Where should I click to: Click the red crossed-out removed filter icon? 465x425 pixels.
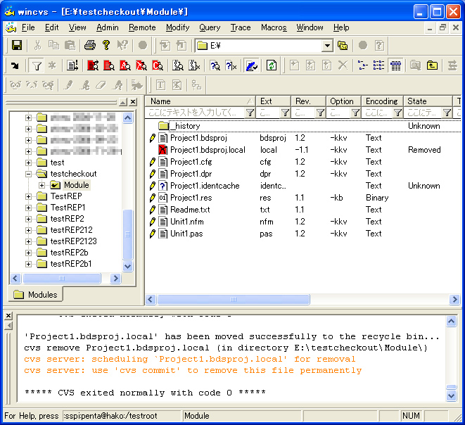[141, 65]
